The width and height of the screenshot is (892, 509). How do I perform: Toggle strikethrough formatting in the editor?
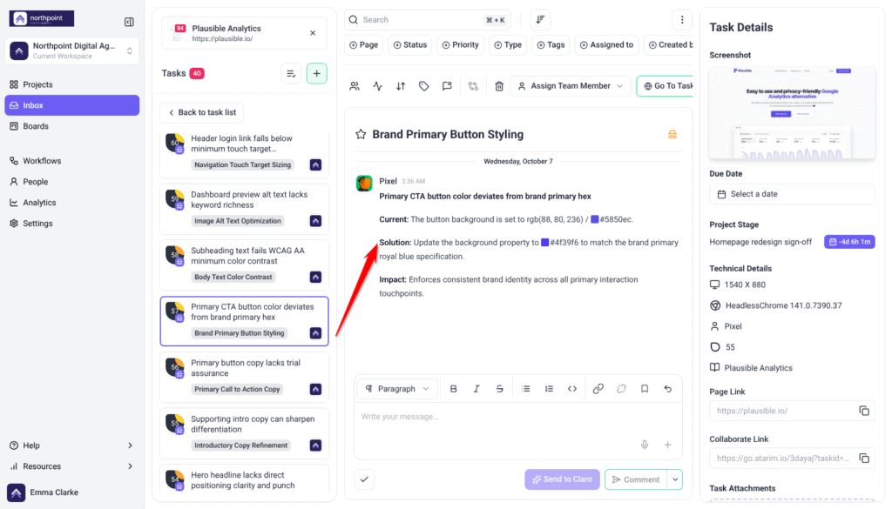click(499, 389)
